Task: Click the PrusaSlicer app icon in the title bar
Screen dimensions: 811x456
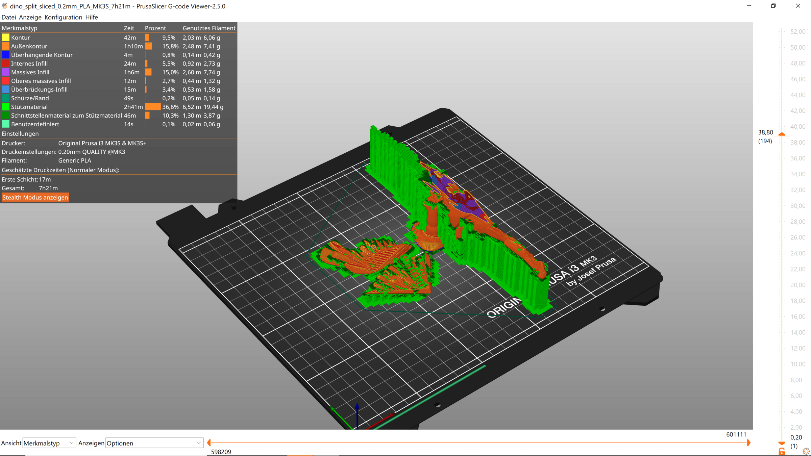Action: coord(5,6)
